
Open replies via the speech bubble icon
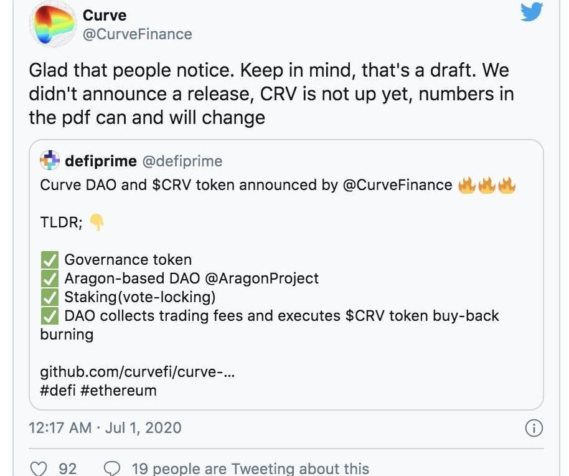[x=112, y=469]
